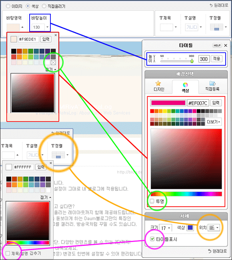This screenshot has height=260, width=232.
Task: Open the top T설명 가나다 font dropdown
Action: coord(201,27)
